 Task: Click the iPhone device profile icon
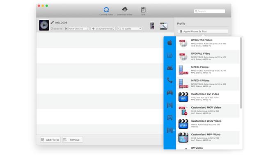coord(152,26)
